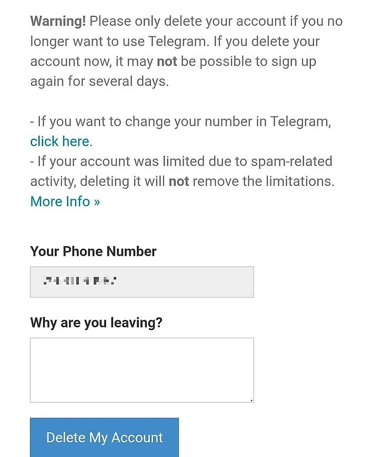Screen dimensions: 384x457
Task: Click the "activity, deleting it will" text
Action: click(97, 182)
